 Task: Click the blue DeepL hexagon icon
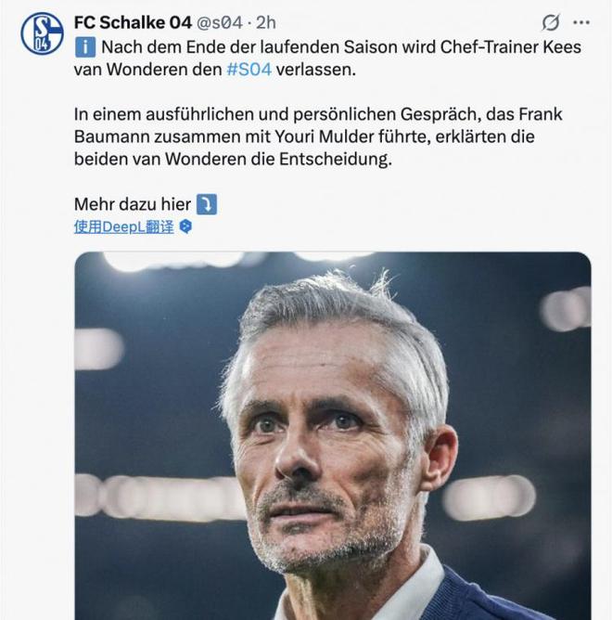(185, 226)
